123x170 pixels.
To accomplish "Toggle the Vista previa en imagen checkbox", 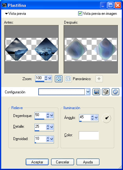I will pyautogui.click(x=80, y=14).
